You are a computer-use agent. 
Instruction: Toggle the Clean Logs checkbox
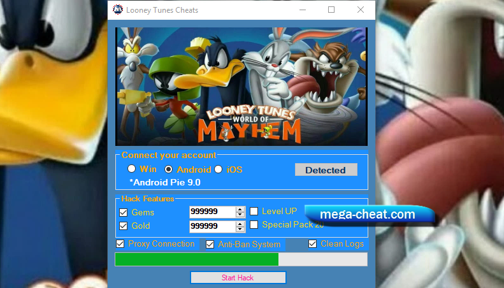[x=312, y=243]
